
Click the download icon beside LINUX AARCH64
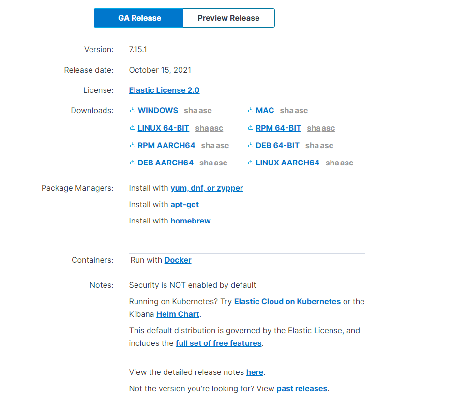coord(251,163)
